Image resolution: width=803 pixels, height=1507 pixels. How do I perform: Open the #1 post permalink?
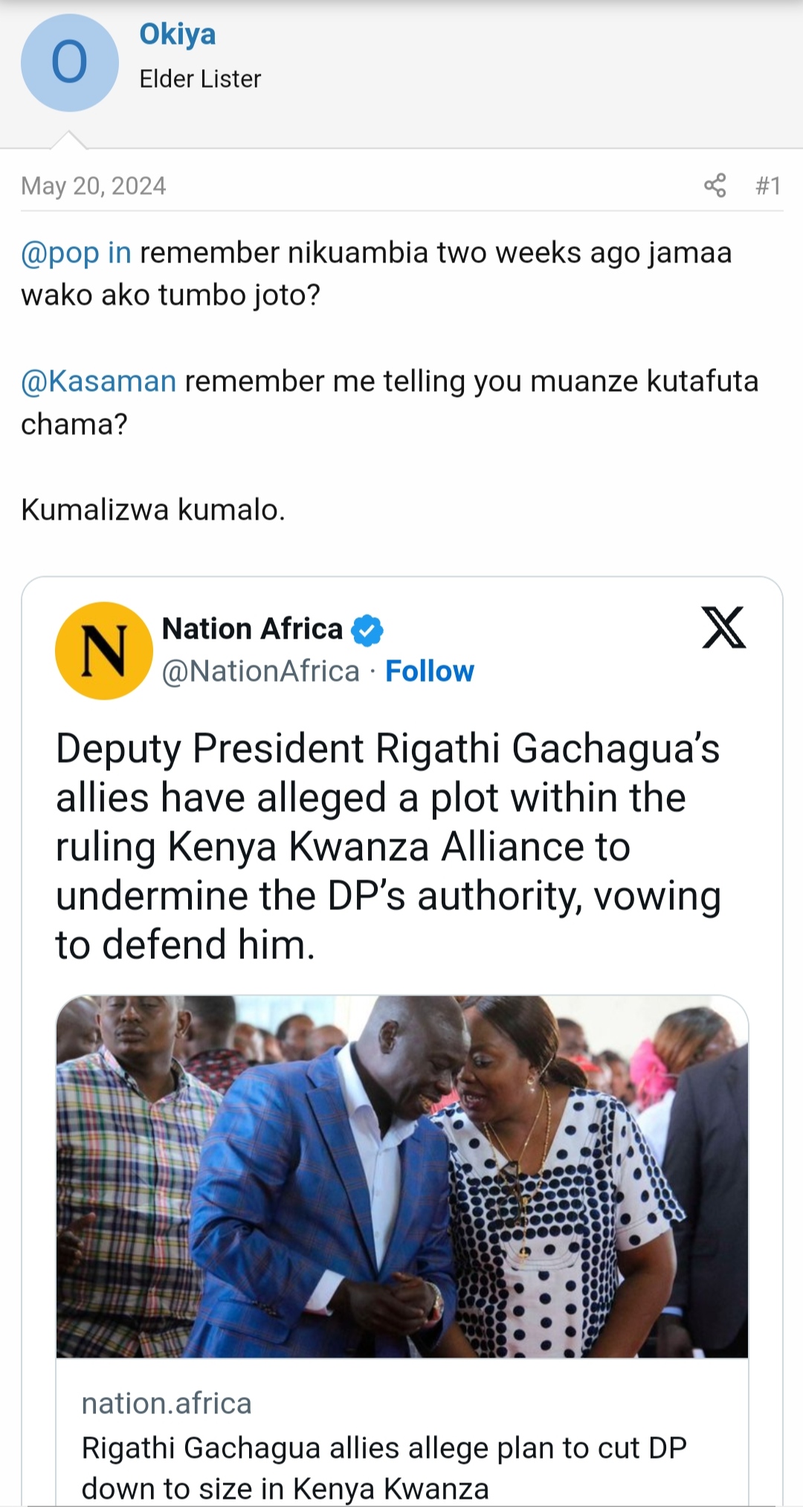click(x=768, y=185)
